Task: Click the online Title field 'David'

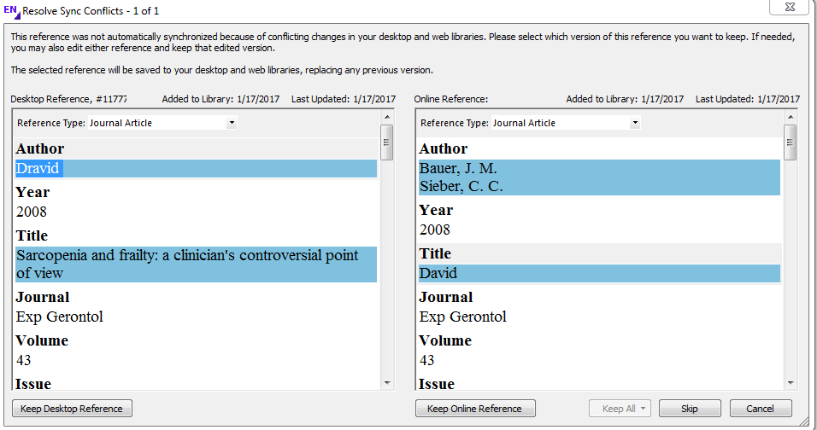Action: pyautogui.click(x=438, y=274)
